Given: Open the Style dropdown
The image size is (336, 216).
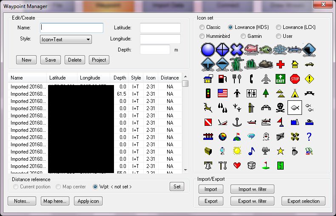Looking at the screenshot, I should [66, 40].
